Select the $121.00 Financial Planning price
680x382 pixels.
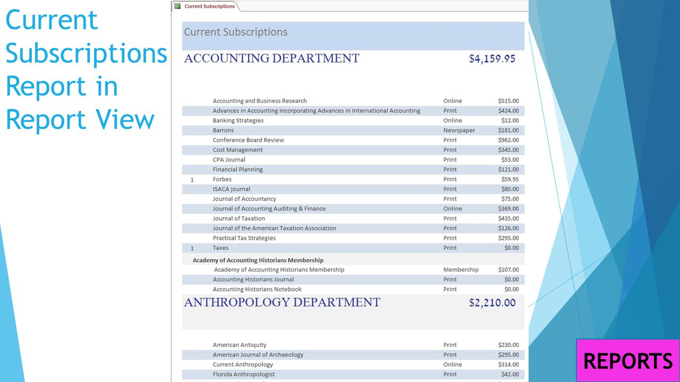coord(508,170)
